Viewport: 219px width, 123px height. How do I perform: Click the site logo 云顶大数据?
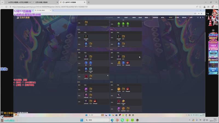23,17
